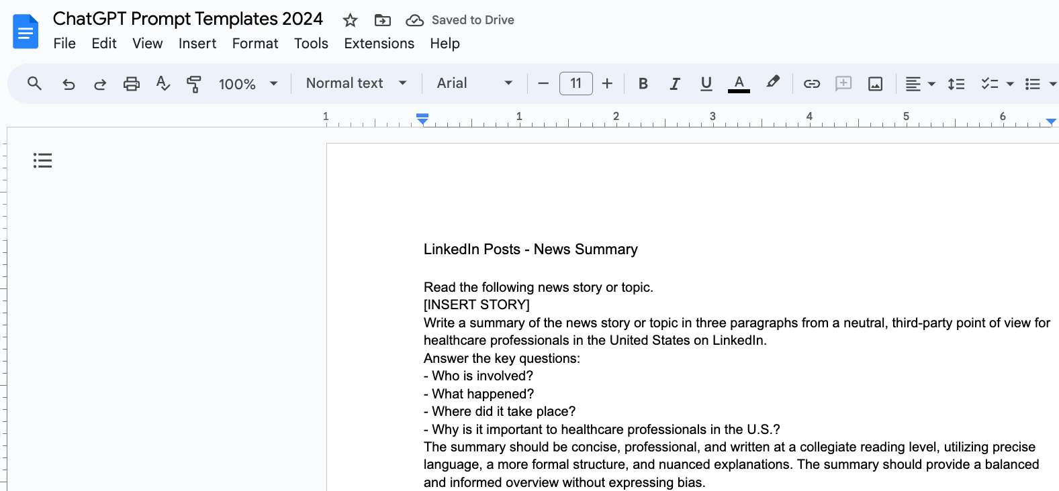Click the document title ChatGPT Prompt Templates 2024
The width and height of the screenshot is (1059, 491).
(188, 19)
